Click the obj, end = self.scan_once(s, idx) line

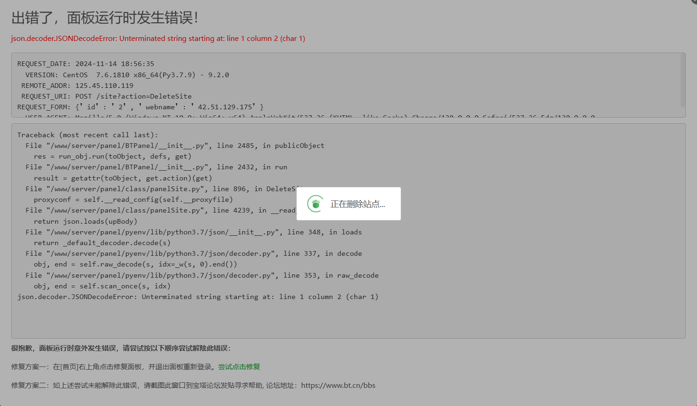(x=102, y=286)
